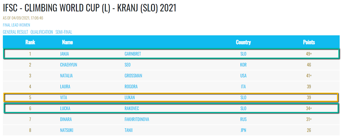Click the Final Lead Women link
The image size is (342, 140).
16,25
